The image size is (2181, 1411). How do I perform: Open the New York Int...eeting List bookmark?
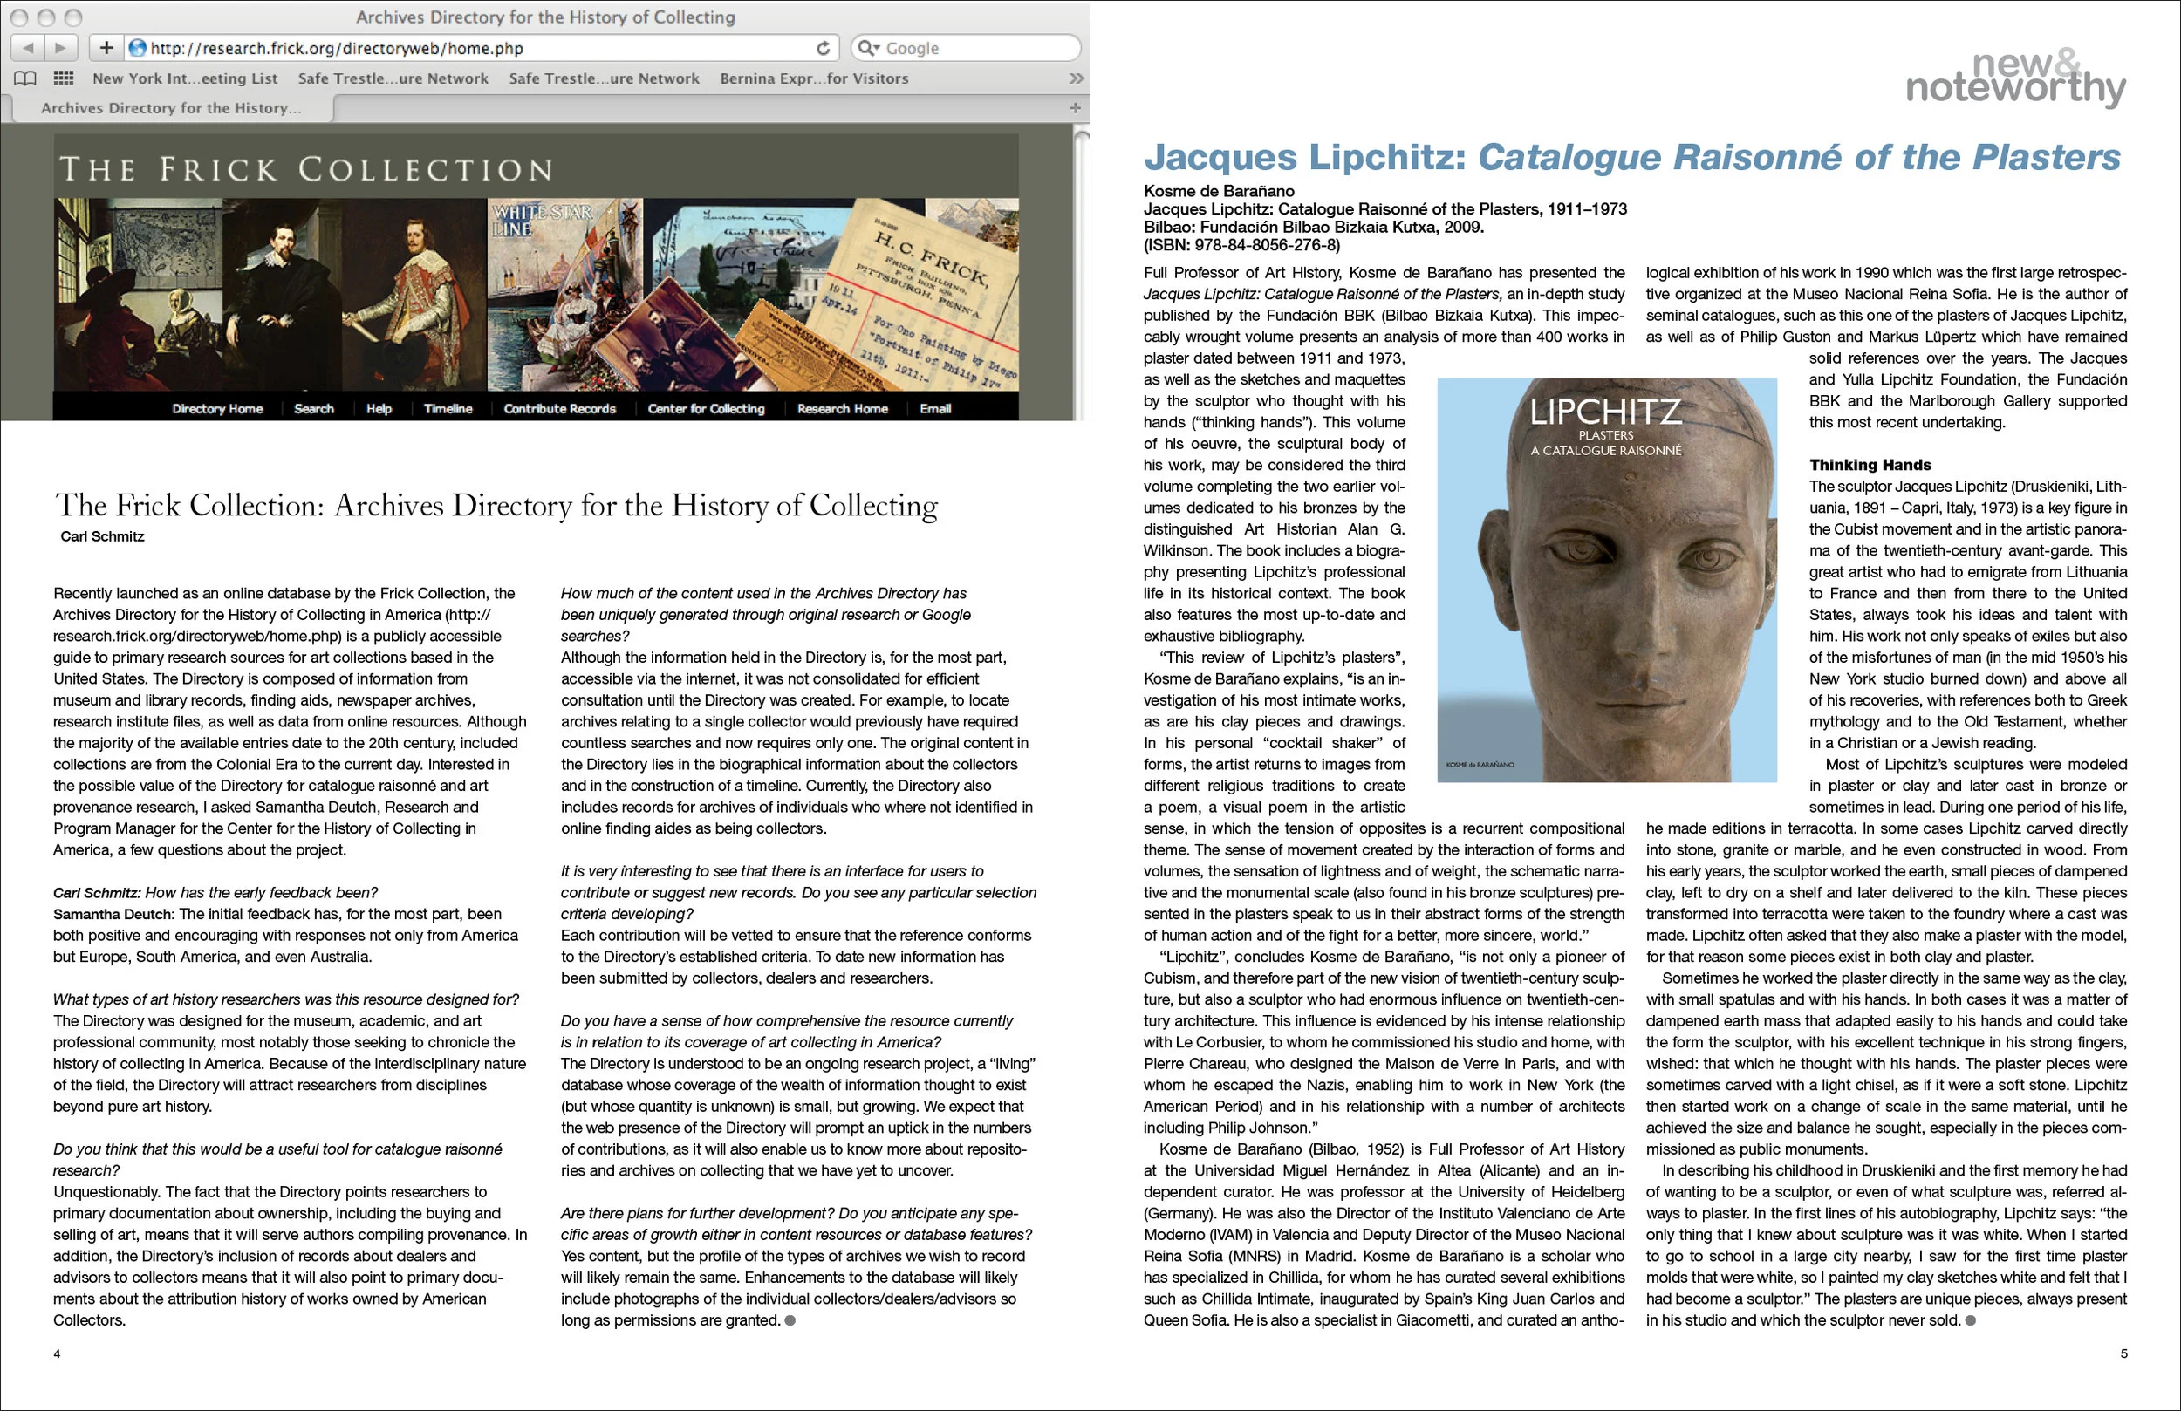coord(185,78)
